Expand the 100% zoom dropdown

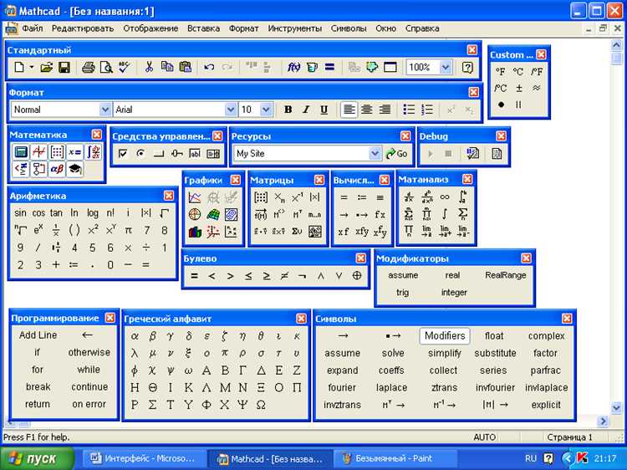pyautogui.click(x=446, y=67)
